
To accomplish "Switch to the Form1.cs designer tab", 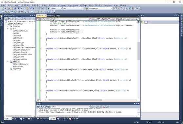I will [x=53, y=15].
